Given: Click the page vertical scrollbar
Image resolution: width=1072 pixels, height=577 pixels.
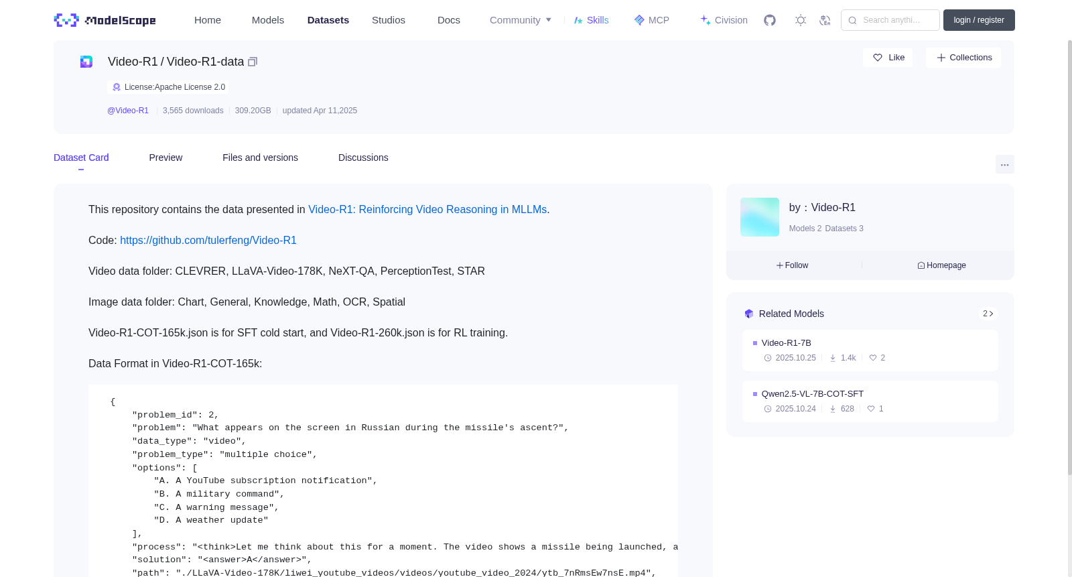Looking at the screenshot, I should (1069, 258).
